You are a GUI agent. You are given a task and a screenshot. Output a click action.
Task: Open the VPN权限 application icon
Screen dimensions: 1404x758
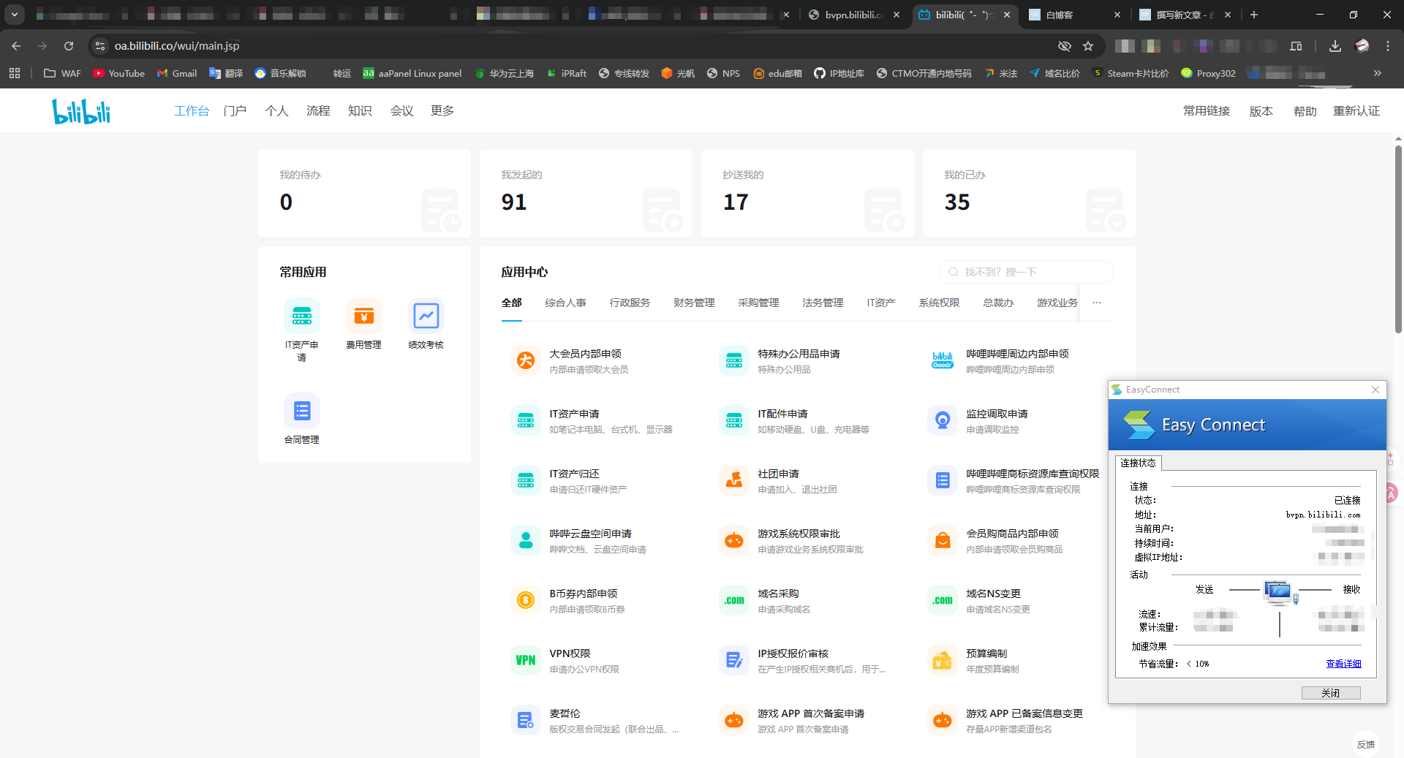[525, 661]
